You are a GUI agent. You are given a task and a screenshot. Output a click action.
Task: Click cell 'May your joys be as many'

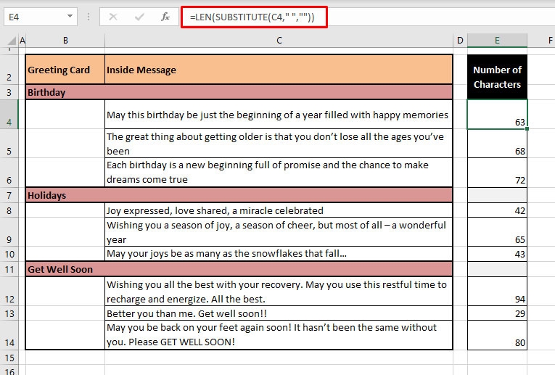pos(279,254)
